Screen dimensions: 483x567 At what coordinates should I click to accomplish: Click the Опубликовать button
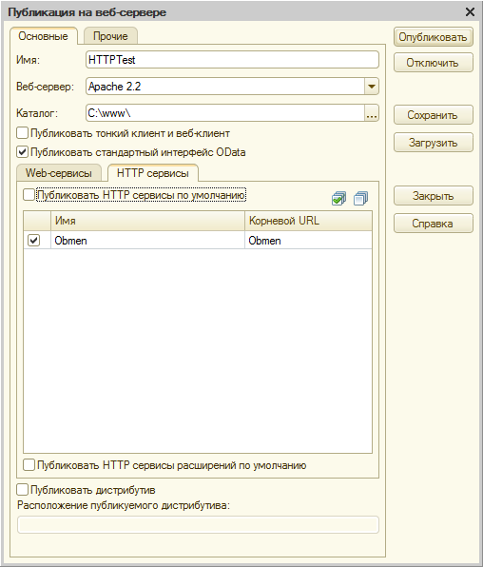point(434,37)
